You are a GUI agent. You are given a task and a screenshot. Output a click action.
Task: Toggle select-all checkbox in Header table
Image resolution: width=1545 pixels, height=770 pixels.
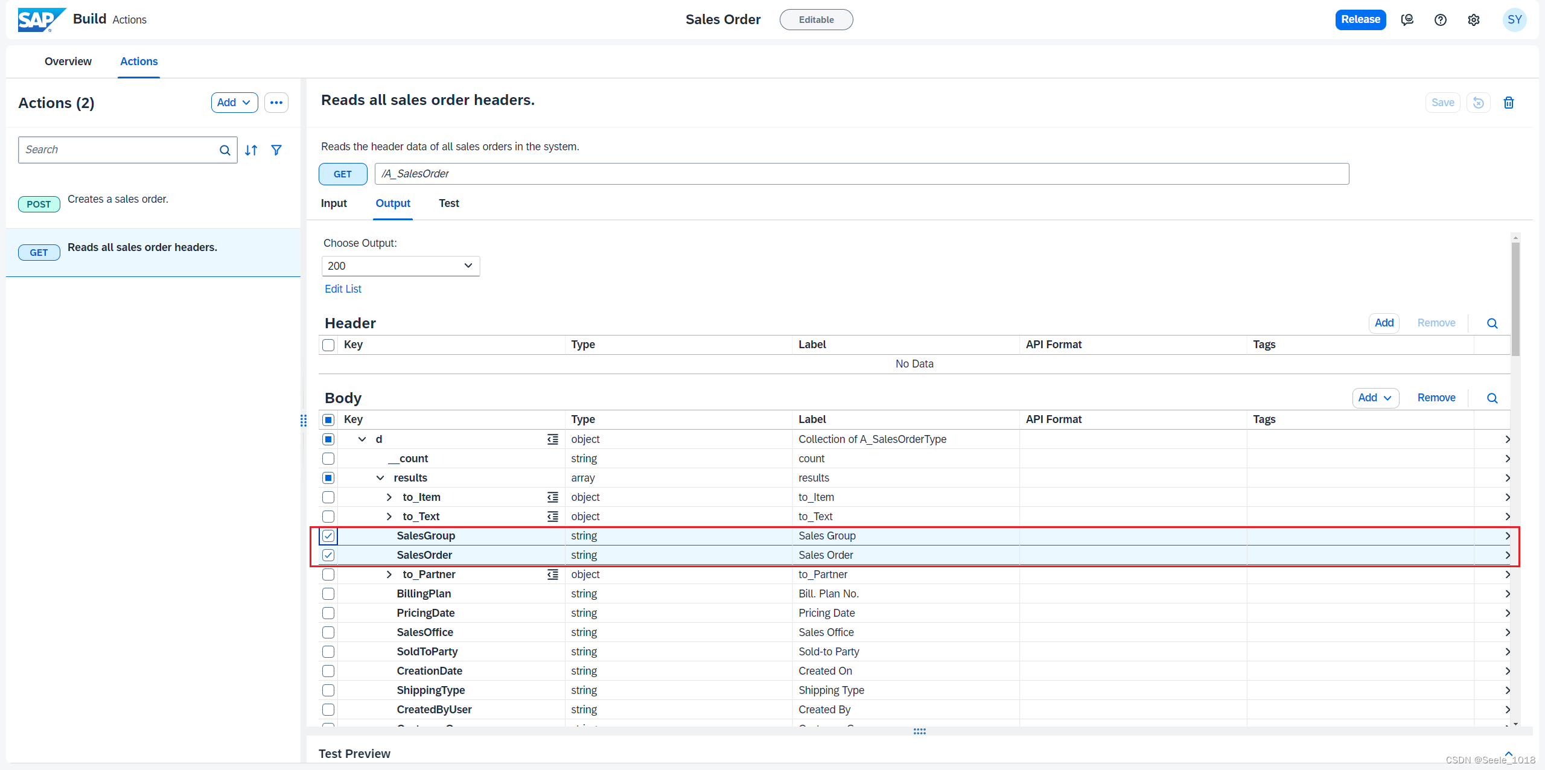click(328, 345)
